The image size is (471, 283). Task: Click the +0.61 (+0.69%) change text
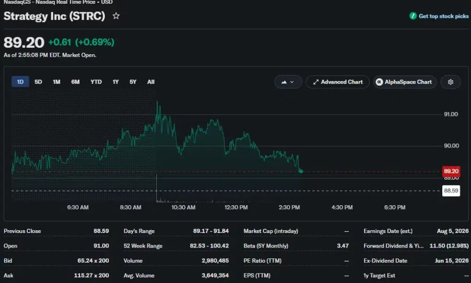coord(81,42)
